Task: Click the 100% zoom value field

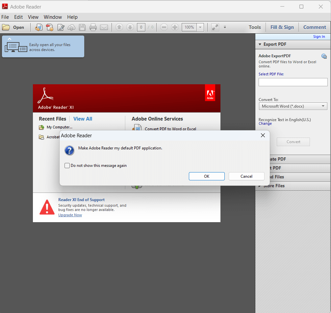Action: pos(189,27)
